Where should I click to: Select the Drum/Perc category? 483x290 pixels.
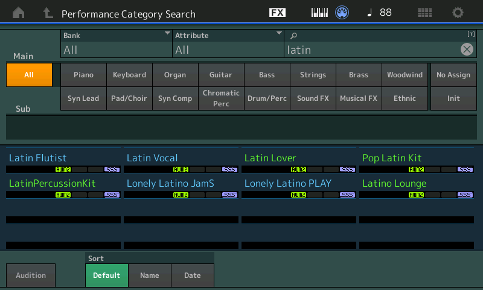coord(267,98)
